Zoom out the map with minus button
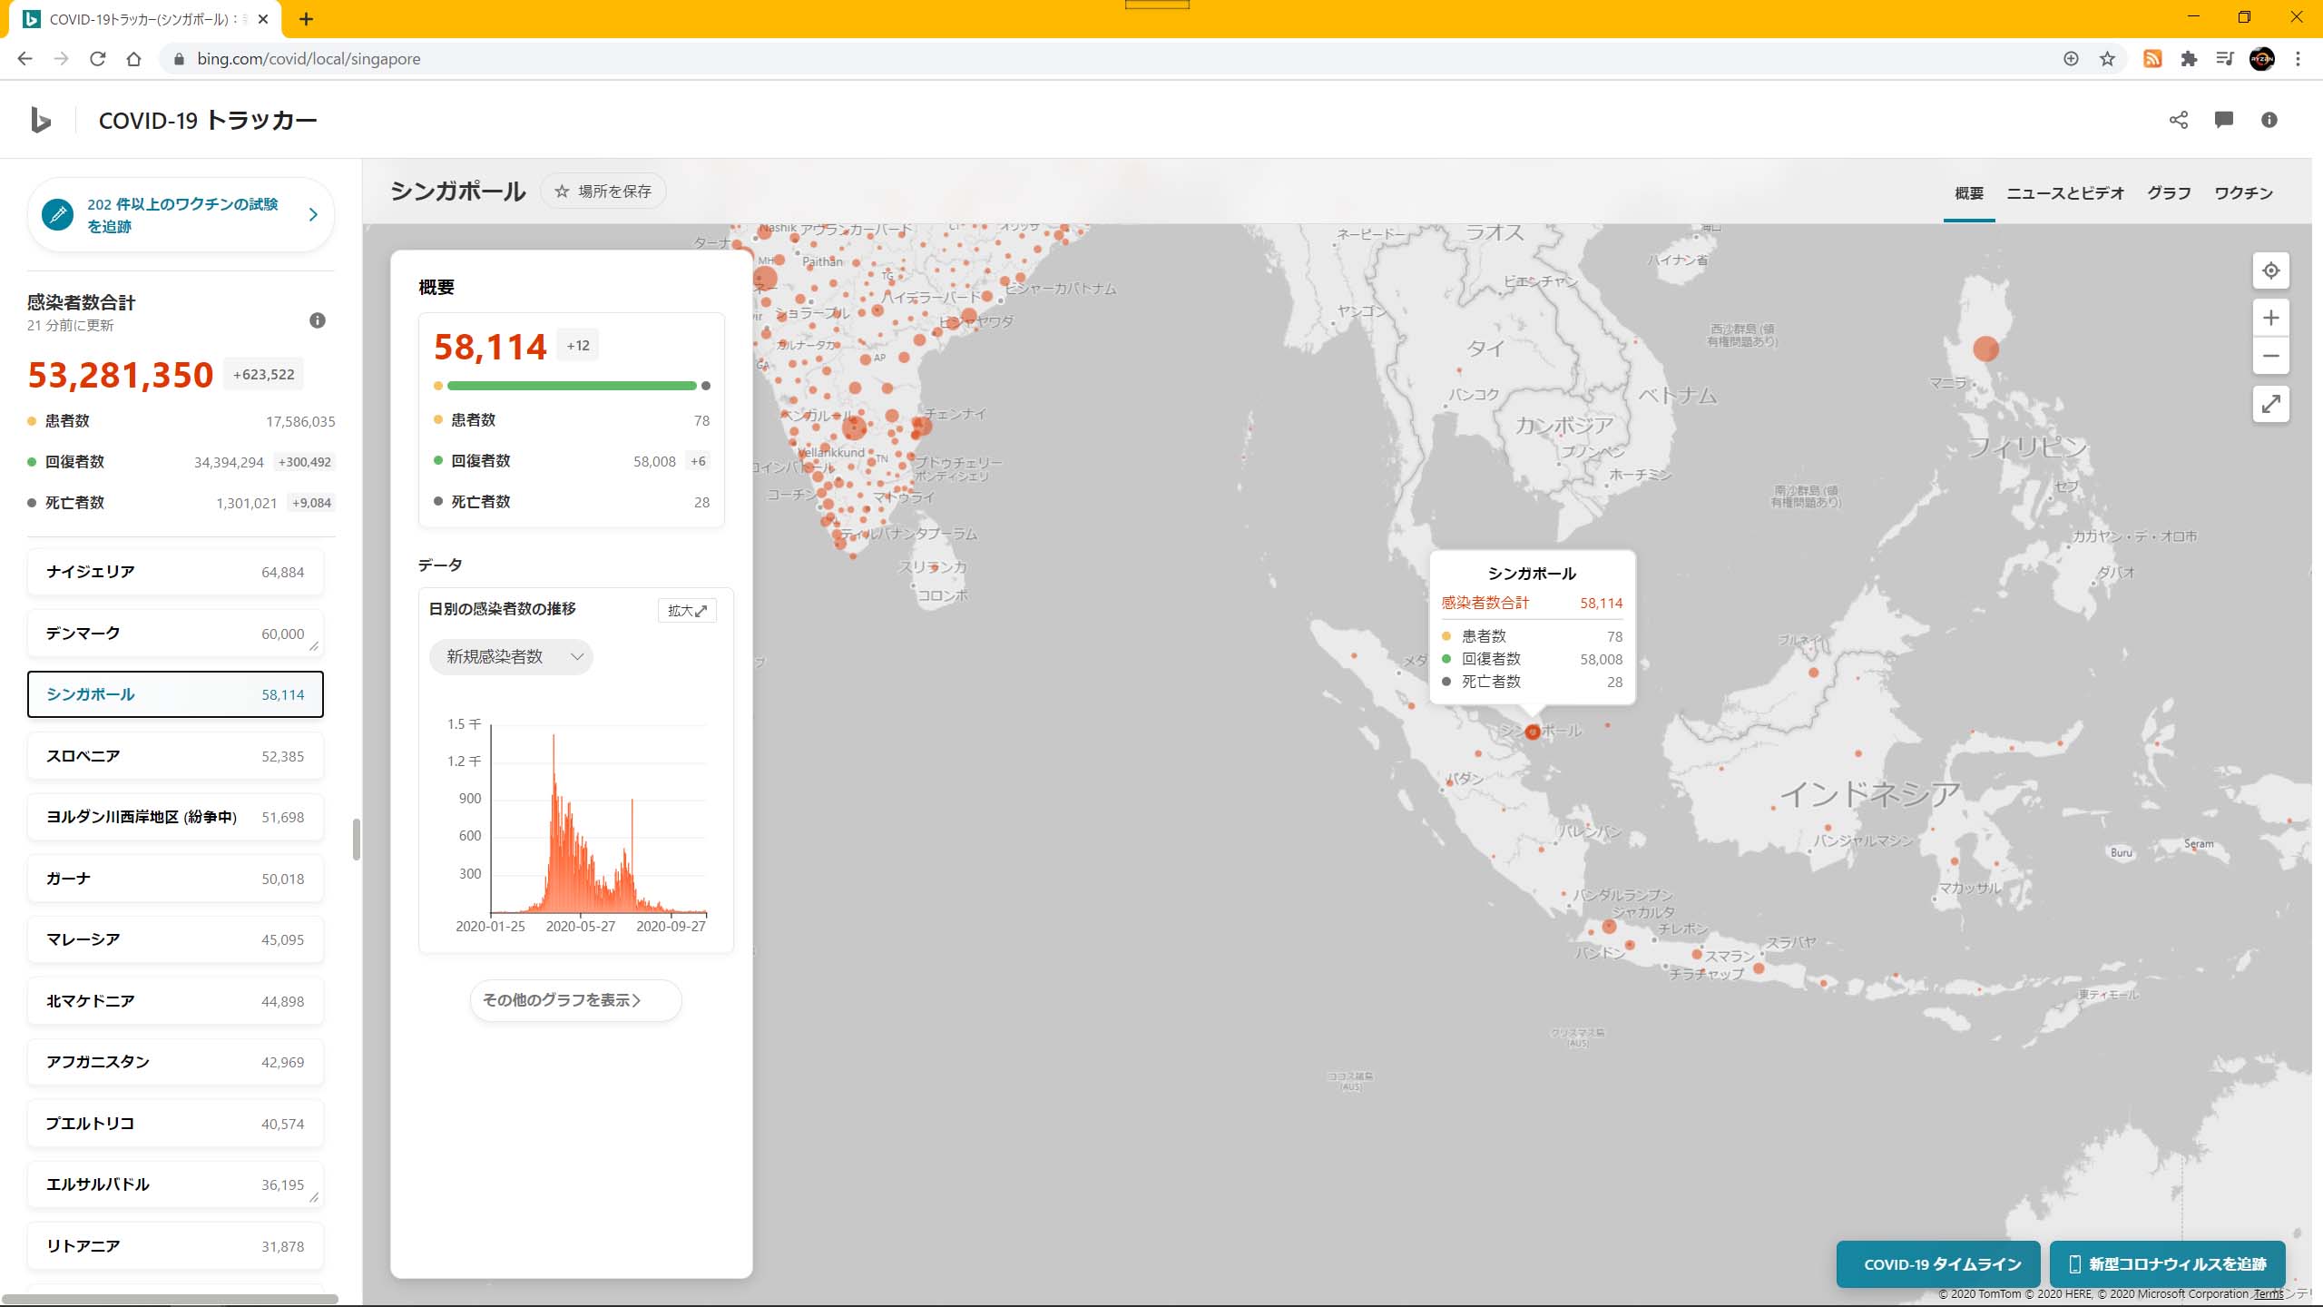The image size is (2323, 1307). click(2271, 356)
